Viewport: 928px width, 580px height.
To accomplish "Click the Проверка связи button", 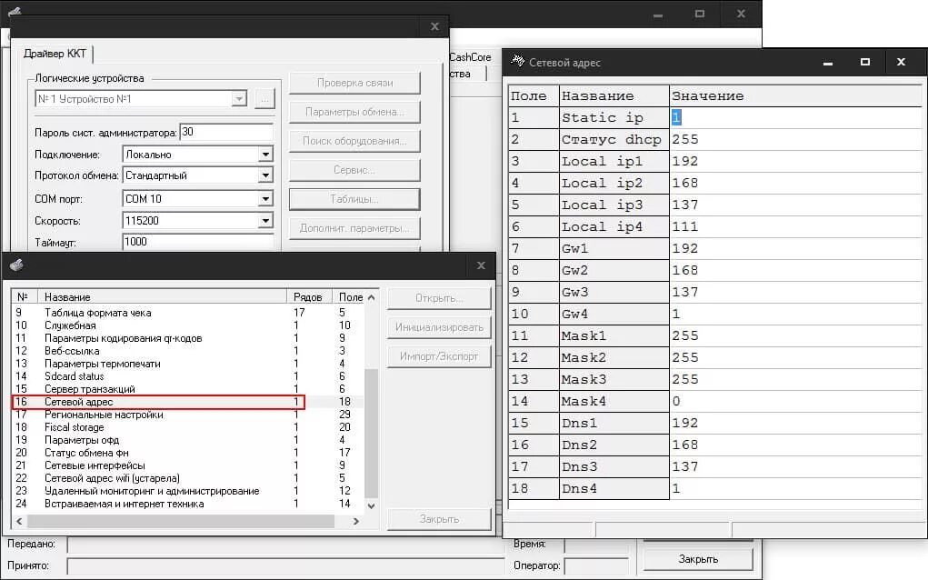I will (x=354, y=83).
